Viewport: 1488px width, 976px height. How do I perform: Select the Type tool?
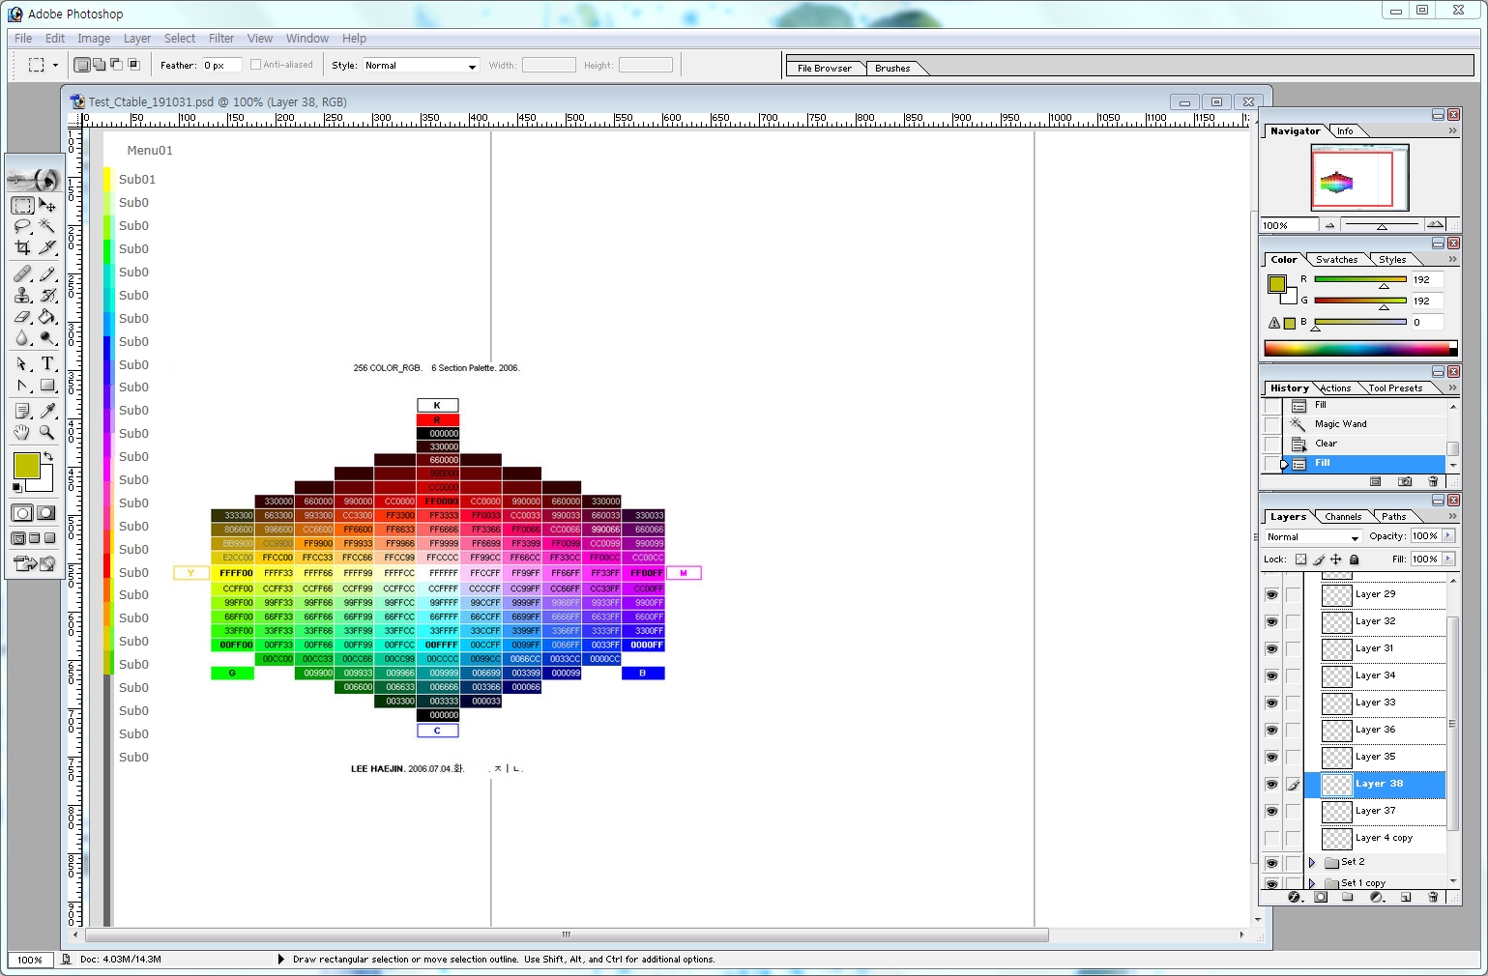(47, 364)
